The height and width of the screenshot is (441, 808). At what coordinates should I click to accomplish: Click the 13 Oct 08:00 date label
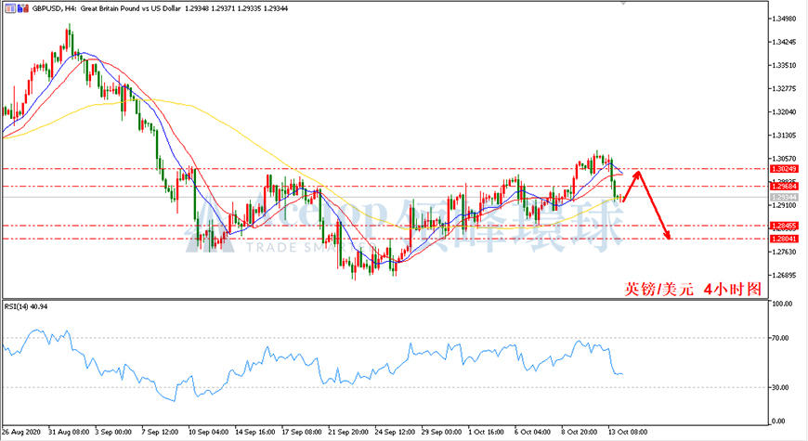coord(627,432)
